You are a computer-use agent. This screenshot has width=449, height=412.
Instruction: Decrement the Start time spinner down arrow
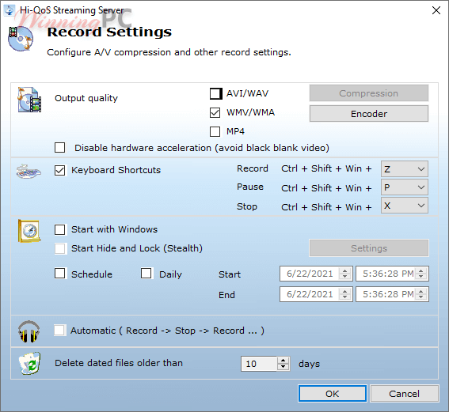tap(421, 277)
